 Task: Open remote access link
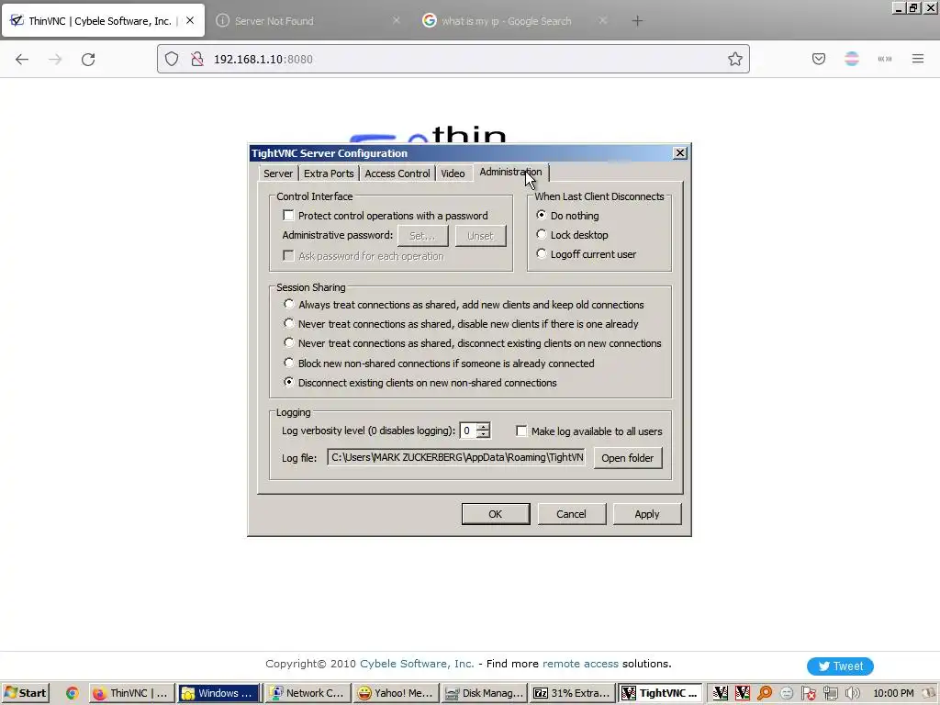[x=580, y=664]
